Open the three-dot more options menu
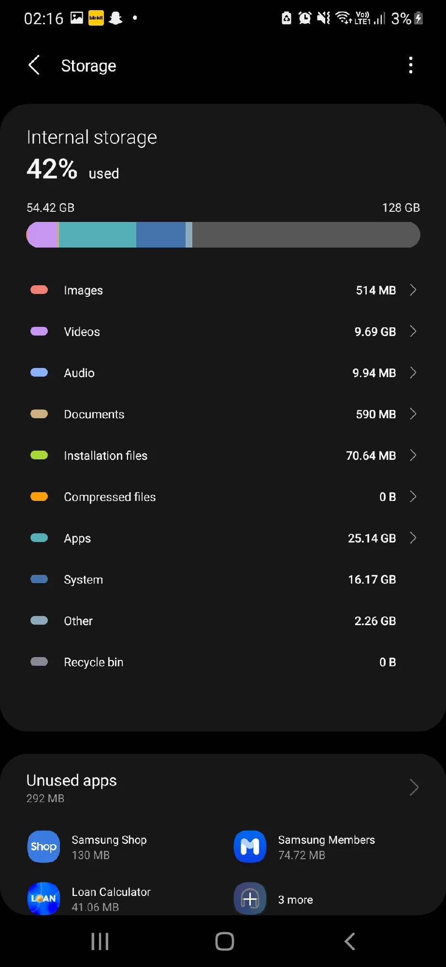Screen dimensions: 446x967 click(x=411, y=65)
